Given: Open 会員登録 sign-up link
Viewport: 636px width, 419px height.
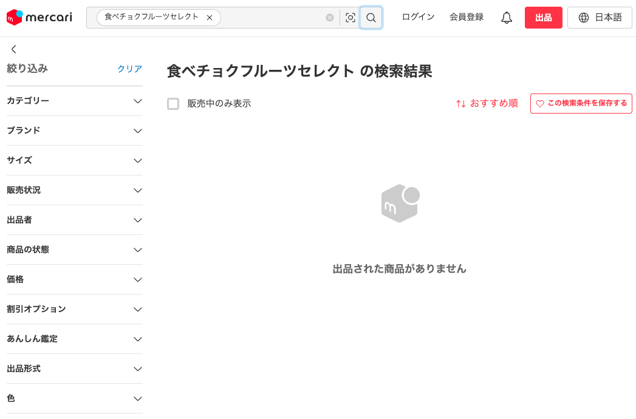Looking at the screenshot, I should 467,17.
